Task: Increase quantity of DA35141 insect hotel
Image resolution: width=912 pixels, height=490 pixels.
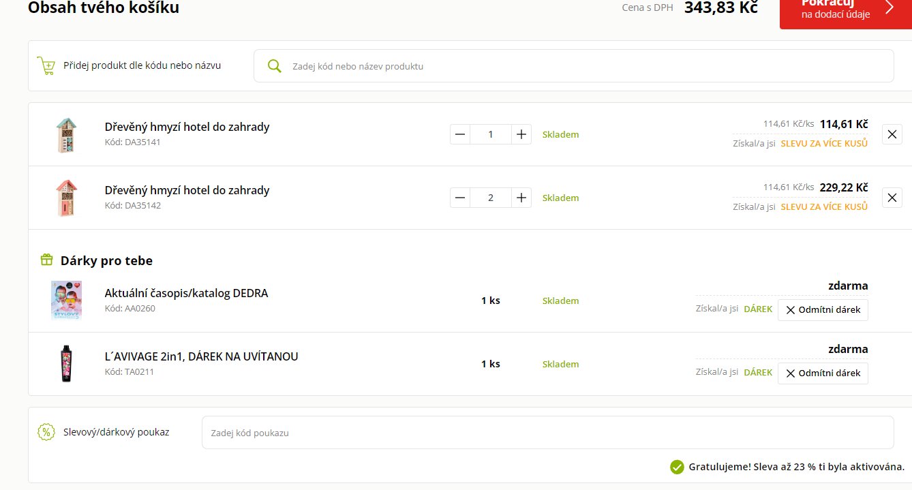Action: [x=521, y=134]
